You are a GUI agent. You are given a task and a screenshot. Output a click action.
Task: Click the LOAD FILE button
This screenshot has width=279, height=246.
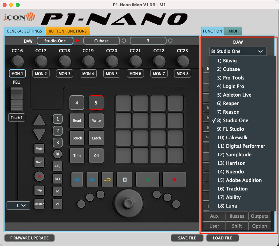(x=222, y=238)
